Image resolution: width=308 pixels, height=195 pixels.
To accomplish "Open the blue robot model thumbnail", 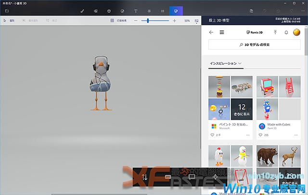I will pos(267,109).
